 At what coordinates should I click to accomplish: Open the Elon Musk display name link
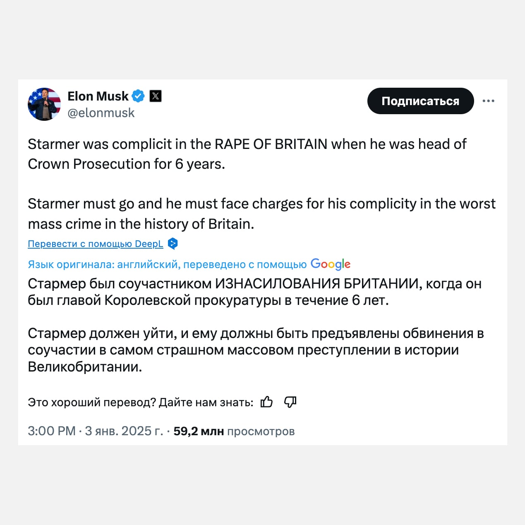98,96
